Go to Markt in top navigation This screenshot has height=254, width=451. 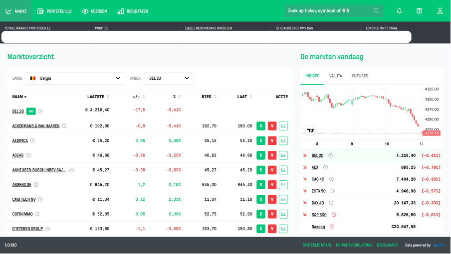[x=16, y=11]
